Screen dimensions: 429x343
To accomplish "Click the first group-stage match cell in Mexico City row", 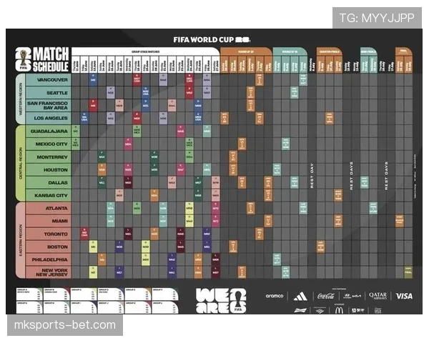I will (76, 144).
